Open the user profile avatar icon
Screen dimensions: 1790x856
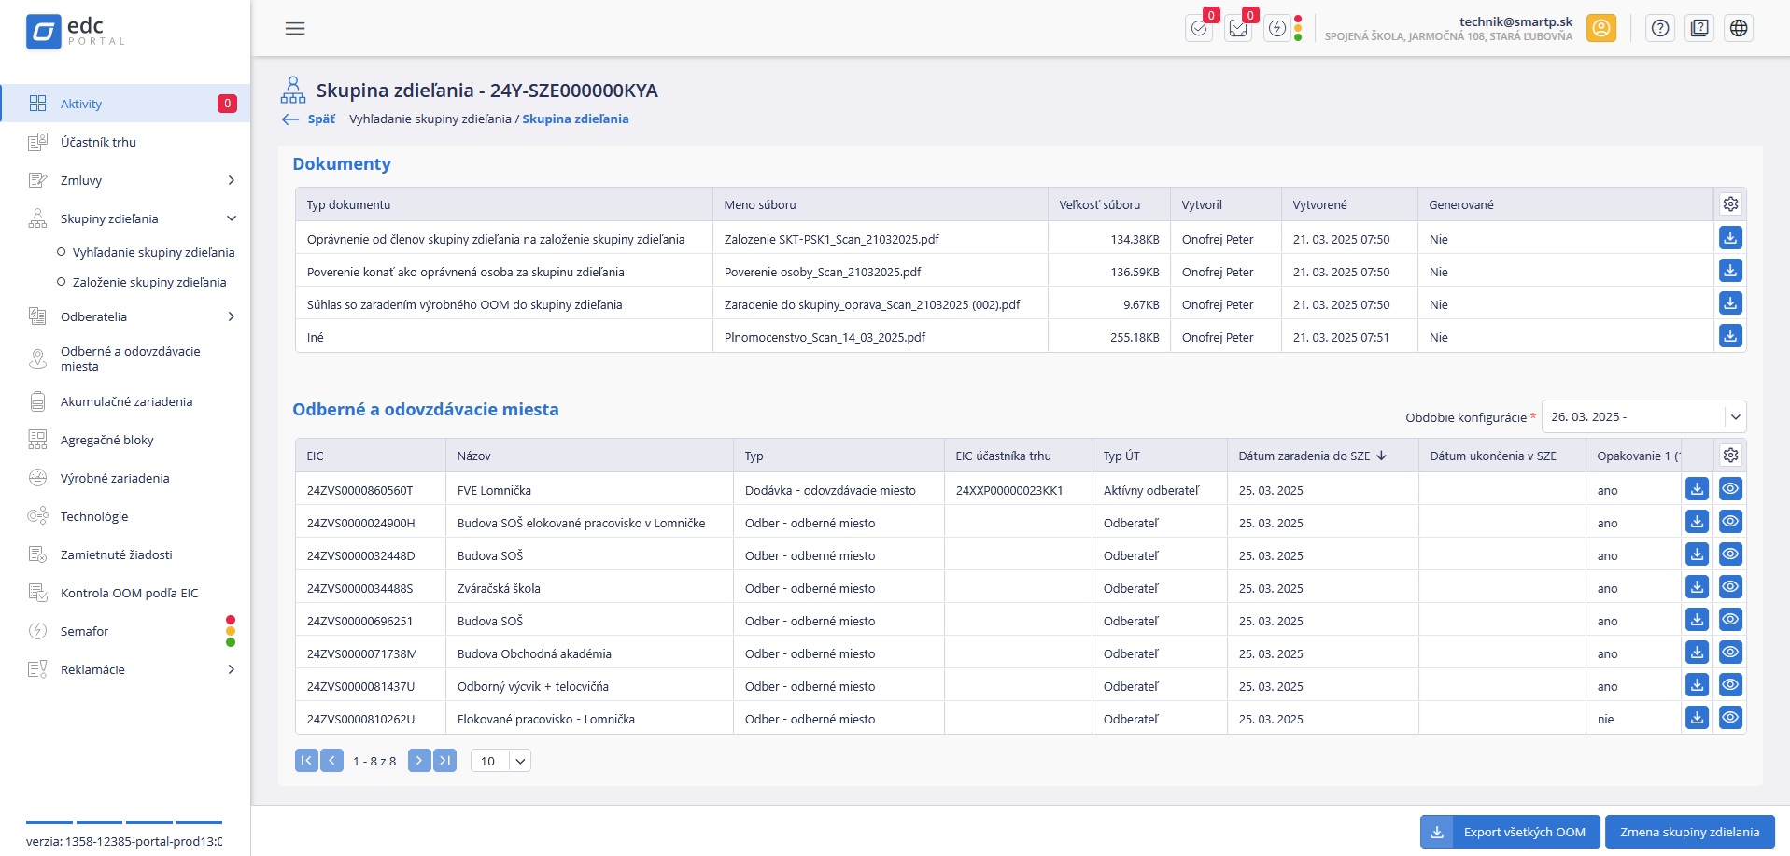tap(1600, 28)
